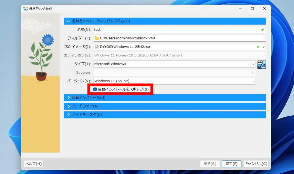Open the タイプ Microsoft Windows dropdown
The width and height of the screenshot is (294, 174).
[174, 64]
